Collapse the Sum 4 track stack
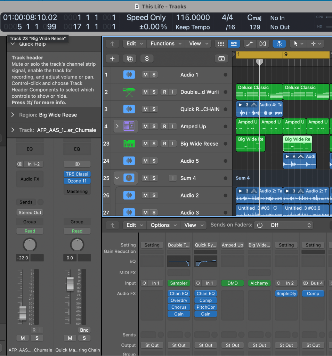The height and width of the screenshot is (356, 332). (117, 178)
